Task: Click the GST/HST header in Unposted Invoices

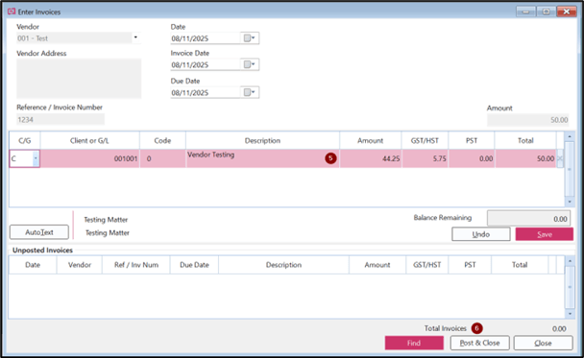Action: (x=426, y=265)
